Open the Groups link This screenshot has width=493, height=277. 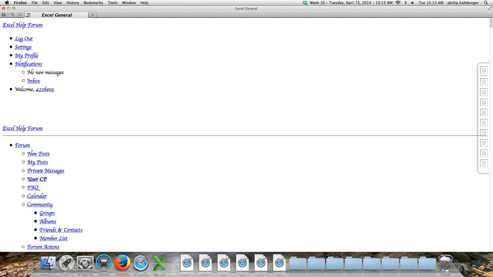point(47,213)
